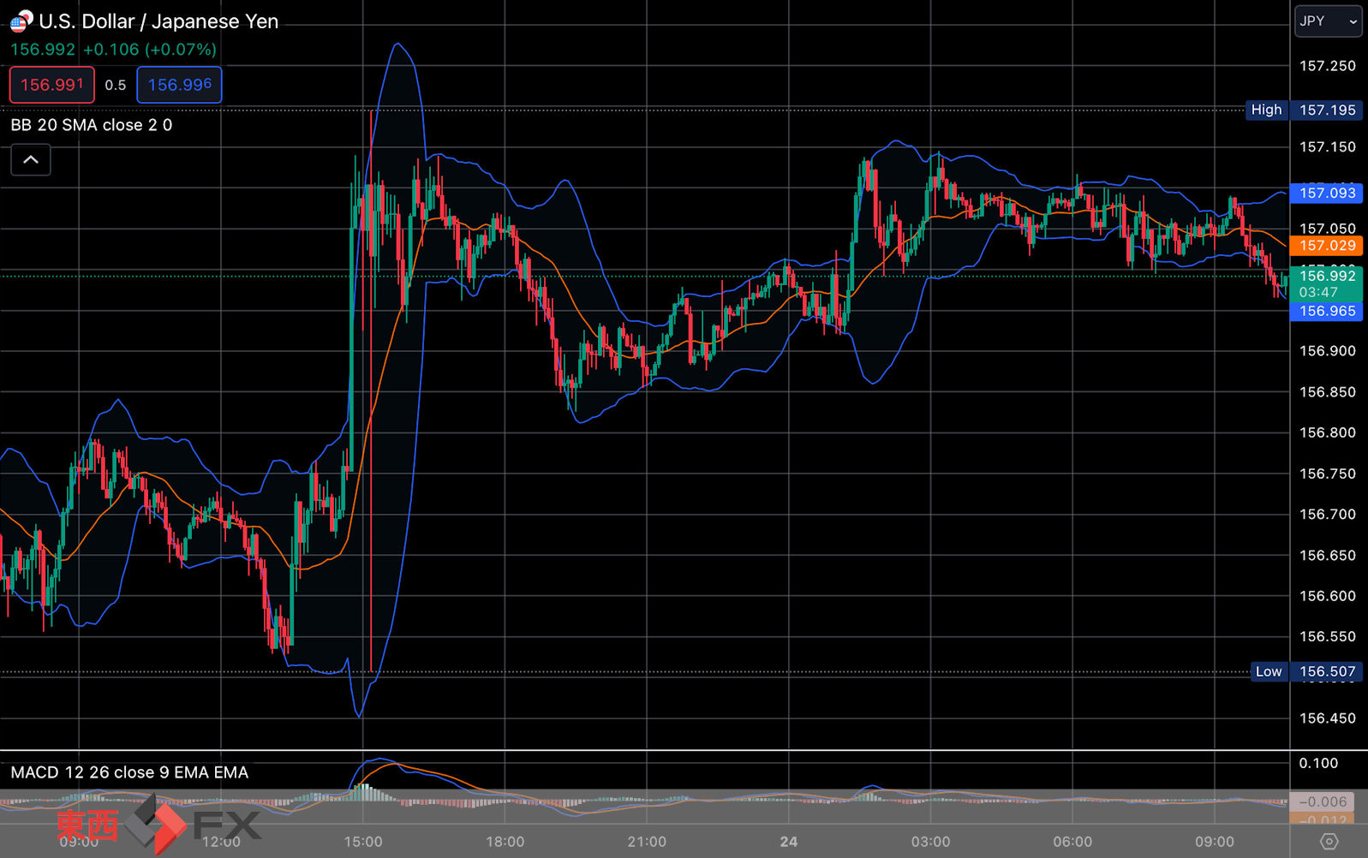Click the USD/JPY flag symbol icon
Screen dimensions: 1368x858
click(21, 21)
